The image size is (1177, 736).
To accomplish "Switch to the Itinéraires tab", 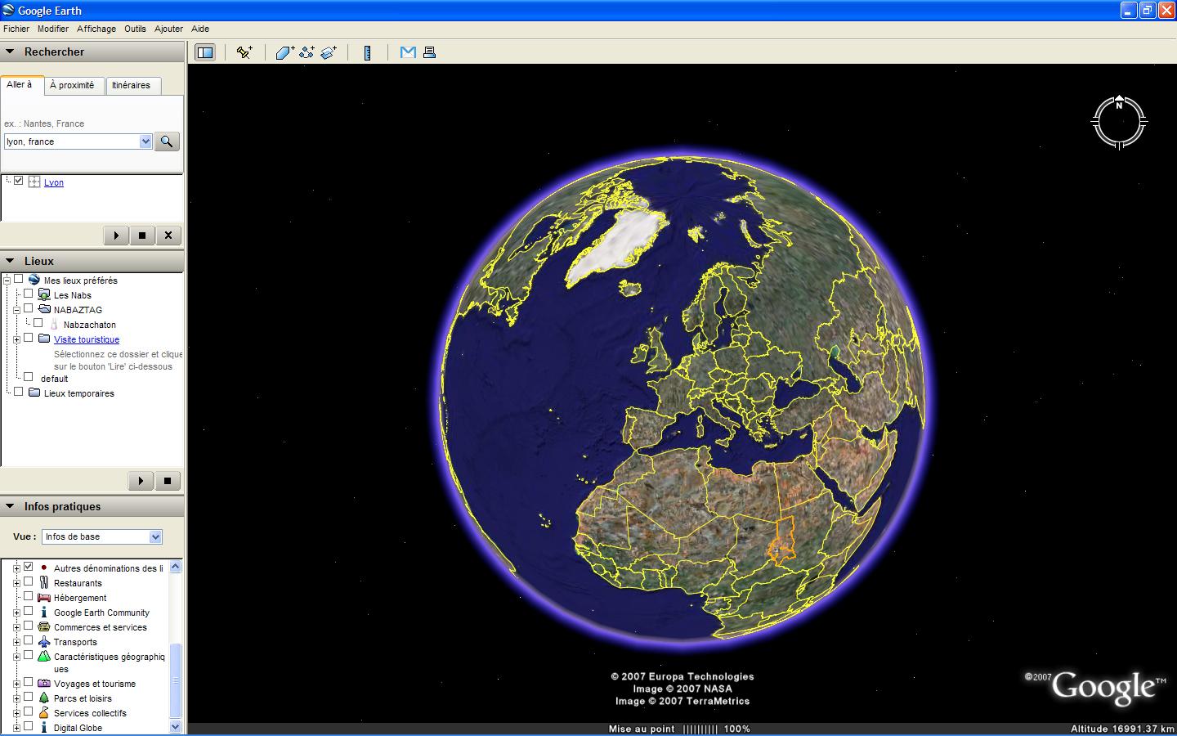I will (x=132, y=85).
